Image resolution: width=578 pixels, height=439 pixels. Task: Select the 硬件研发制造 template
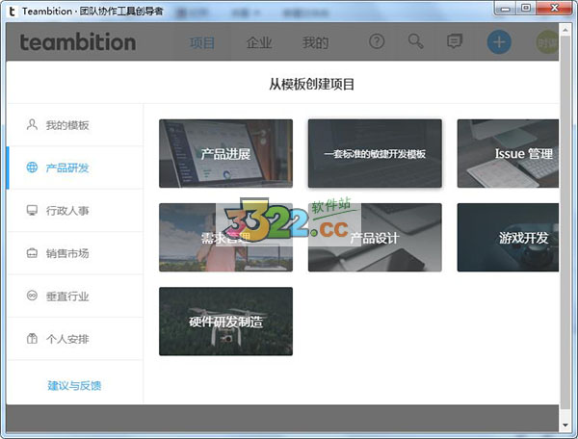[225, 322]
